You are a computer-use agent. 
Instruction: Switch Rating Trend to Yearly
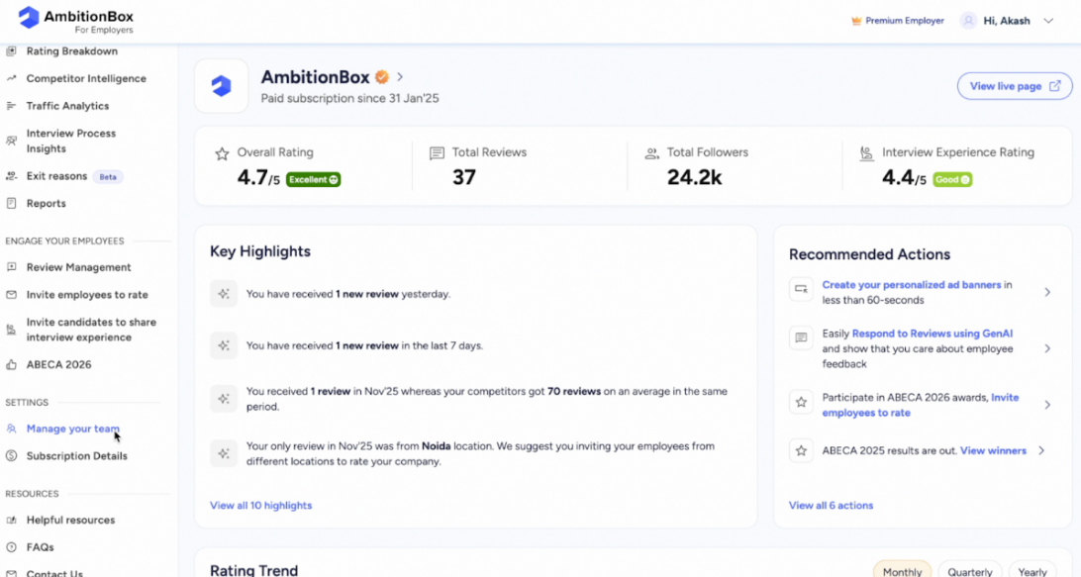[x=1032, y=571]
